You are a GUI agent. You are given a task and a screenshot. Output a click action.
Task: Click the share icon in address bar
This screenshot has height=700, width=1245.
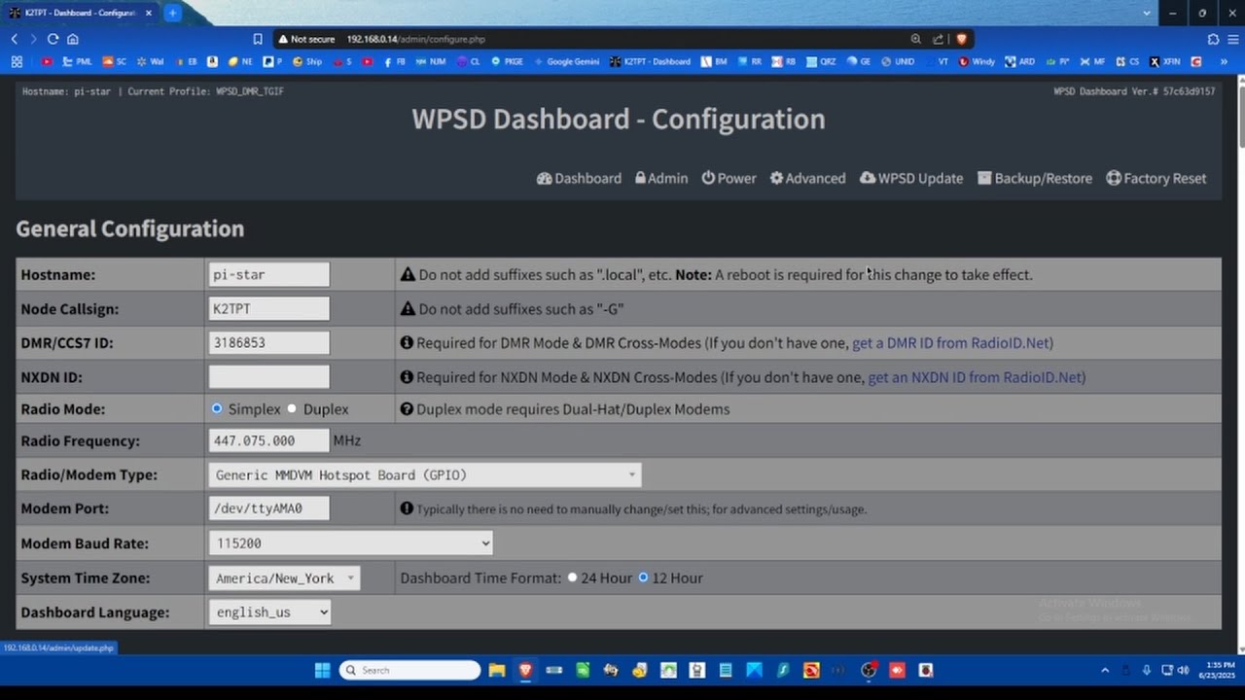coord(938,39)
